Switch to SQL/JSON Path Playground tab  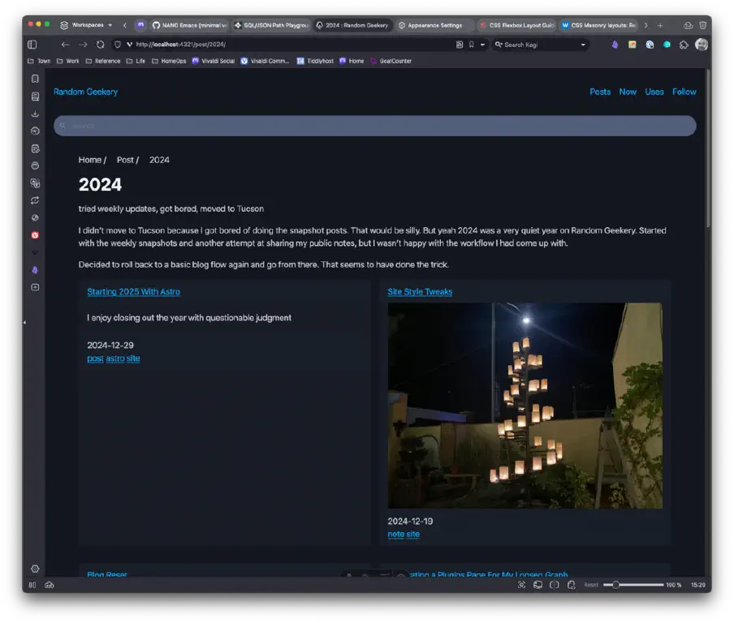271,25
